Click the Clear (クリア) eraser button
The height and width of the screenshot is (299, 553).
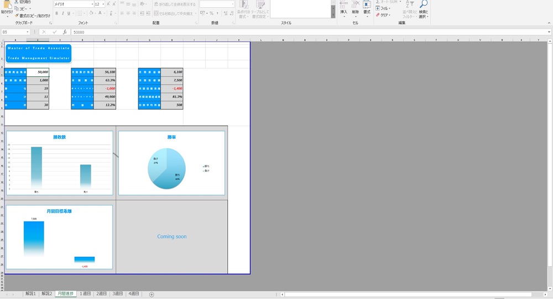(x=383, y=15)
